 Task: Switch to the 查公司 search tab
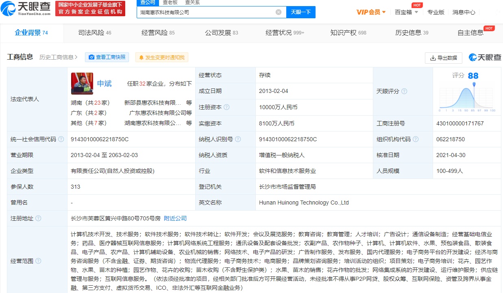[x=148, y=2]
